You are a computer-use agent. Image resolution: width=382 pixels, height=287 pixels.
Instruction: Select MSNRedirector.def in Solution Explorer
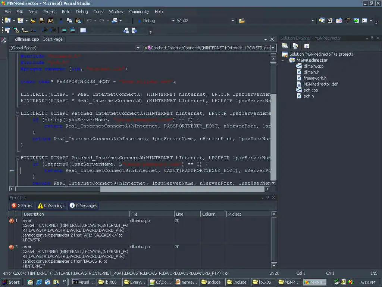click(x=320, y=84)
